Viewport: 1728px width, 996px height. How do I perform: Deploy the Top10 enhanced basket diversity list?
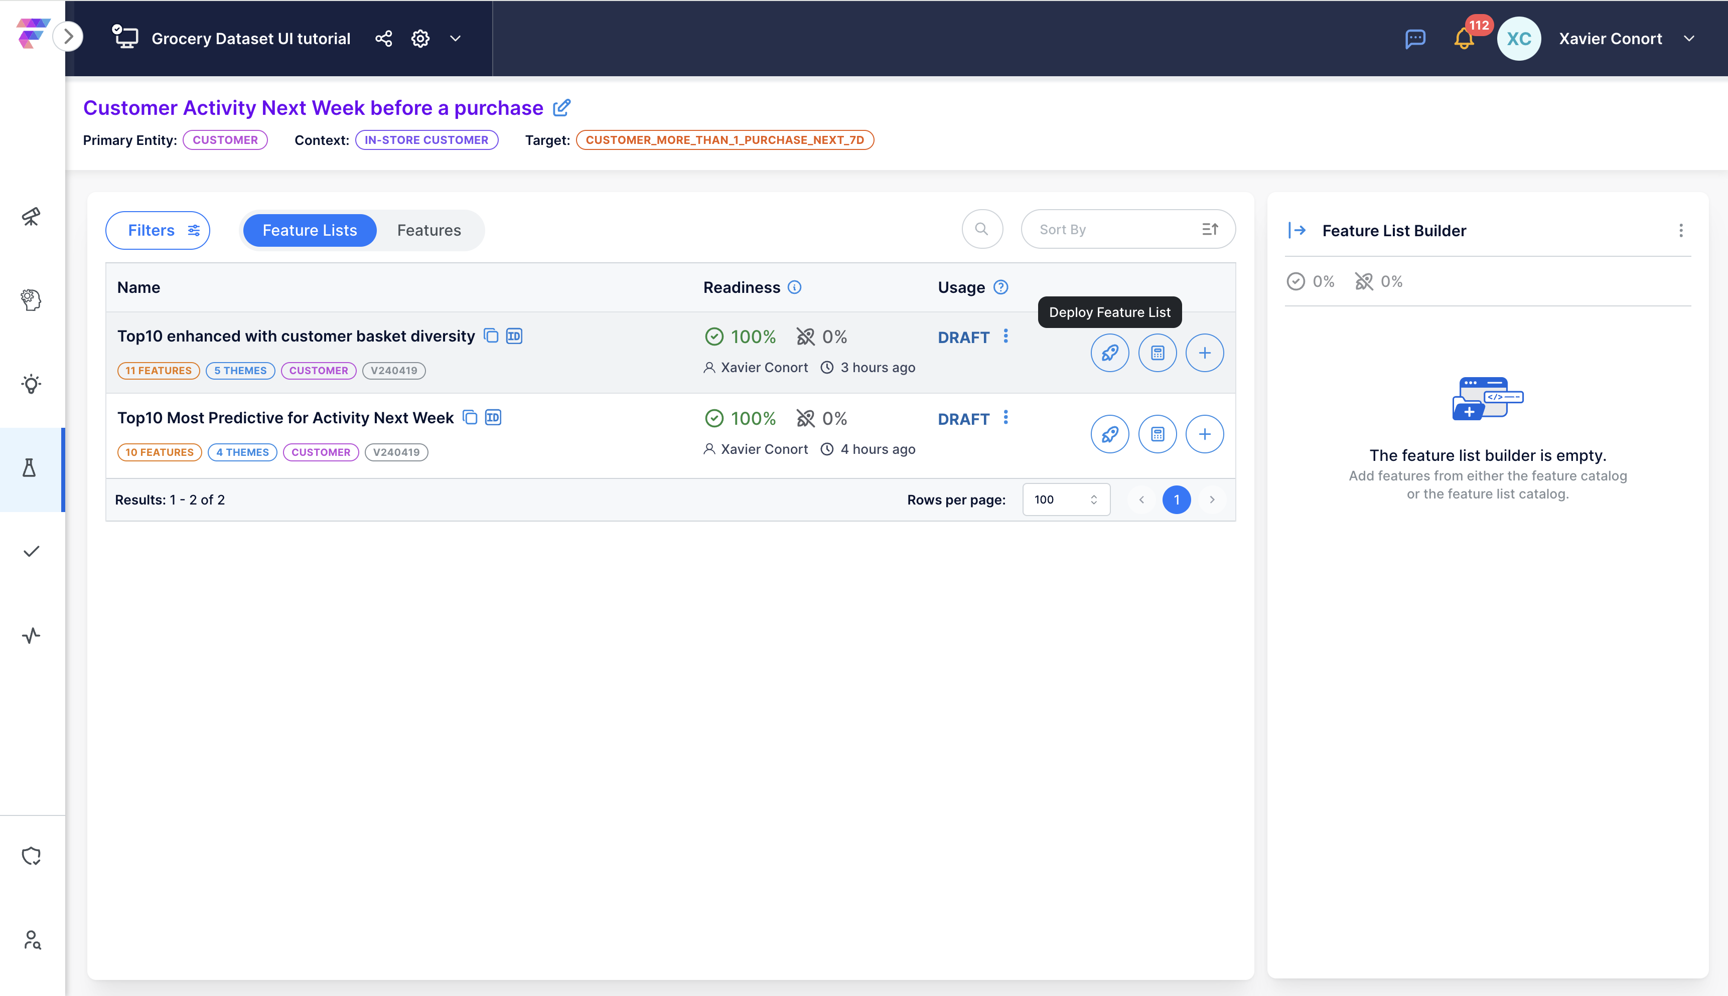1109,353
